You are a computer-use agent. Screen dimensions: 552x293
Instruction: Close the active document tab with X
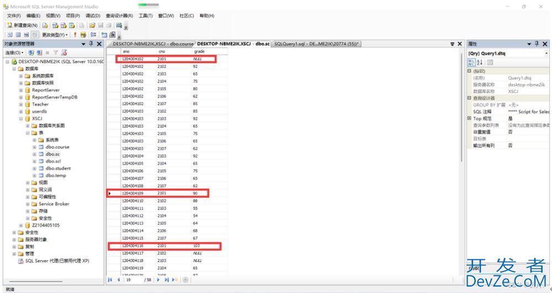(x=459, y=44)
